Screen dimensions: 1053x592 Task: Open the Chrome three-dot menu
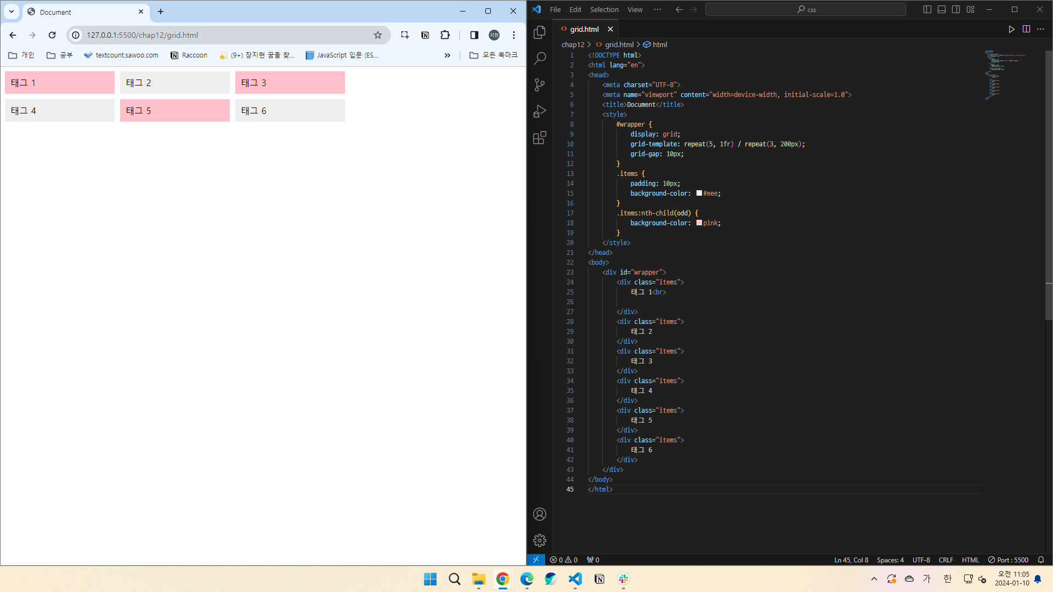click(x=514, y=35)
